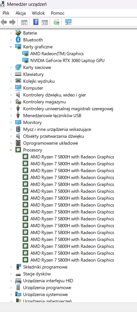Image resolution: width=137 pixels, height=312 pixels.
Task: Select Mysz i inne urządzenia wskazujące label
Action: tap(57, 129)
